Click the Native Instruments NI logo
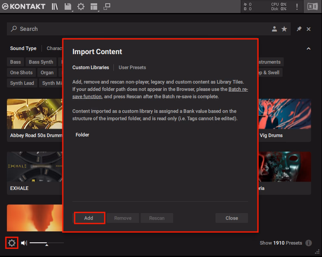322x257 pixels. point(313,7)
